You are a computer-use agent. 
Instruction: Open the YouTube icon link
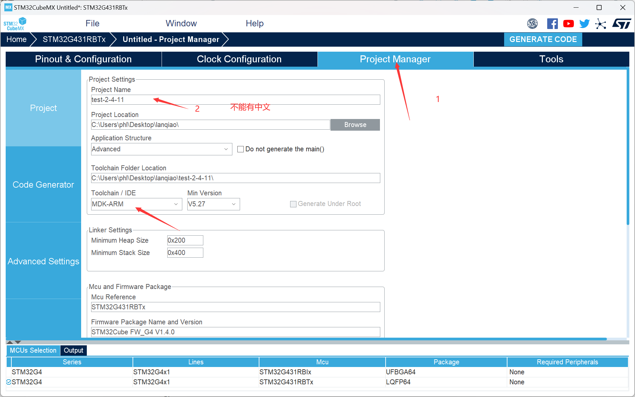[569, 24]
